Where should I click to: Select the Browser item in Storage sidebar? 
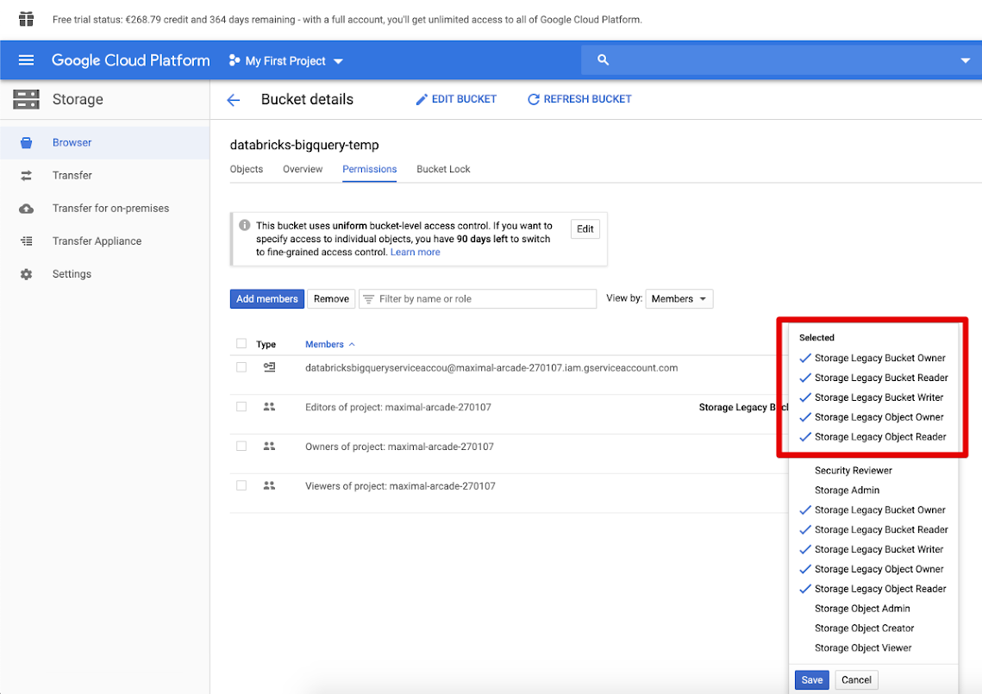click(72, 142)
